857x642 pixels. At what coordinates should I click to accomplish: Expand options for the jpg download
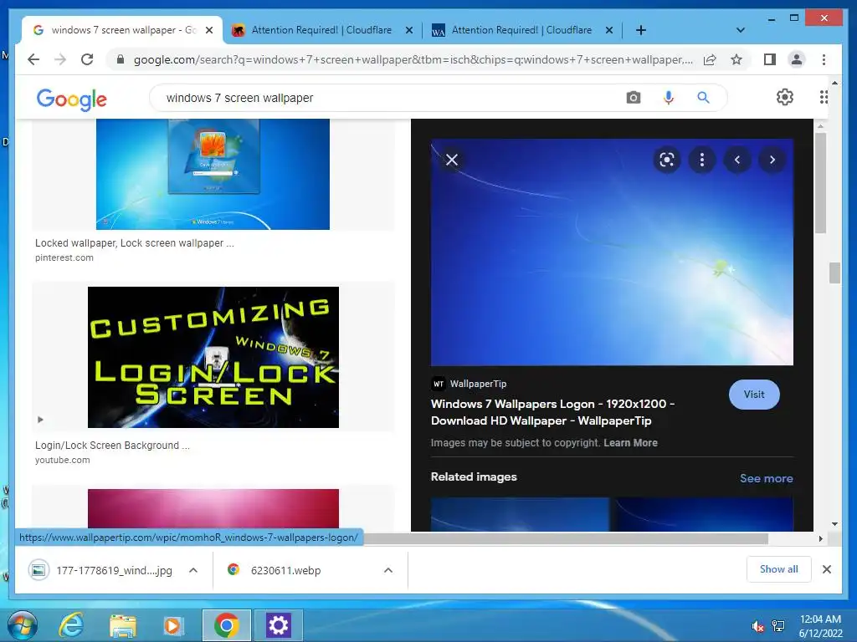(x=193, y=570)
